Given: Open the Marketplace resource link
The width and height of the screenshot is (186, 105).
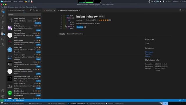Looking at the screenshot, I should (x=149, y=52).
